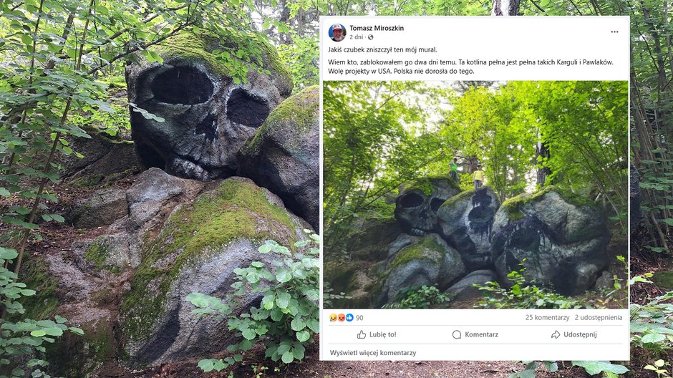
Task: Open the three-dot post options menu
Action: point(614,31)
